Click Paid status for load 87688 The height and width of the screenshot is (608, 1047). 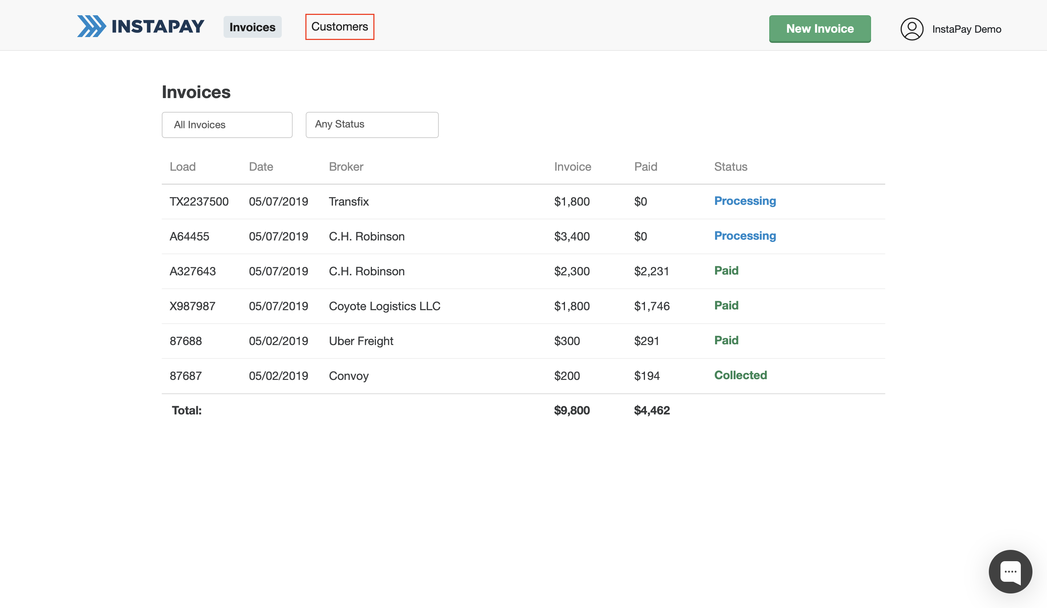click(726, 340)
